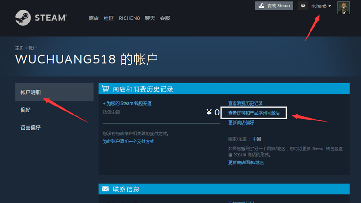The image size is (361, 203).
Task: Open the user avatar thumbnail
Action: pos(343,8)
